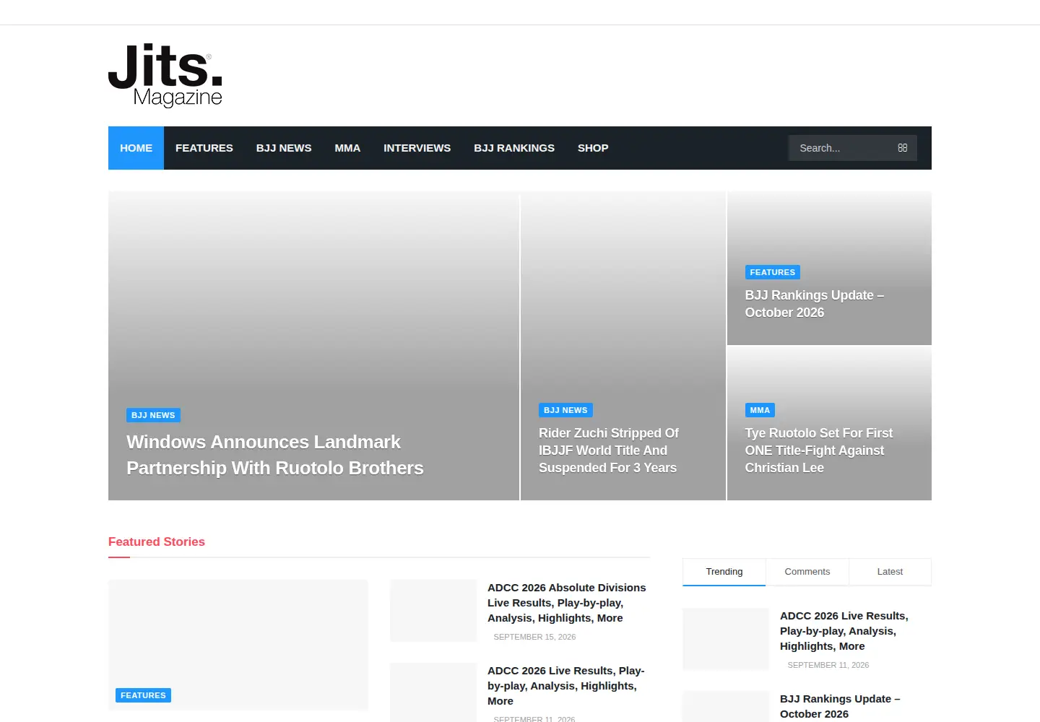Open the Windows Announces Landmark Partnership headline
1040x722 pixels.
(x=275, y=455)
